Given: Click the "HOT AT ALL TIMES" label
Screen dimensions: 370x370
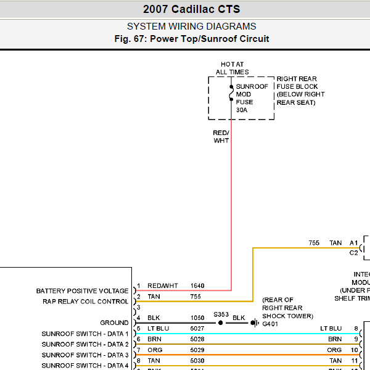Looking at the screenshot, I should tap(232, 68).
